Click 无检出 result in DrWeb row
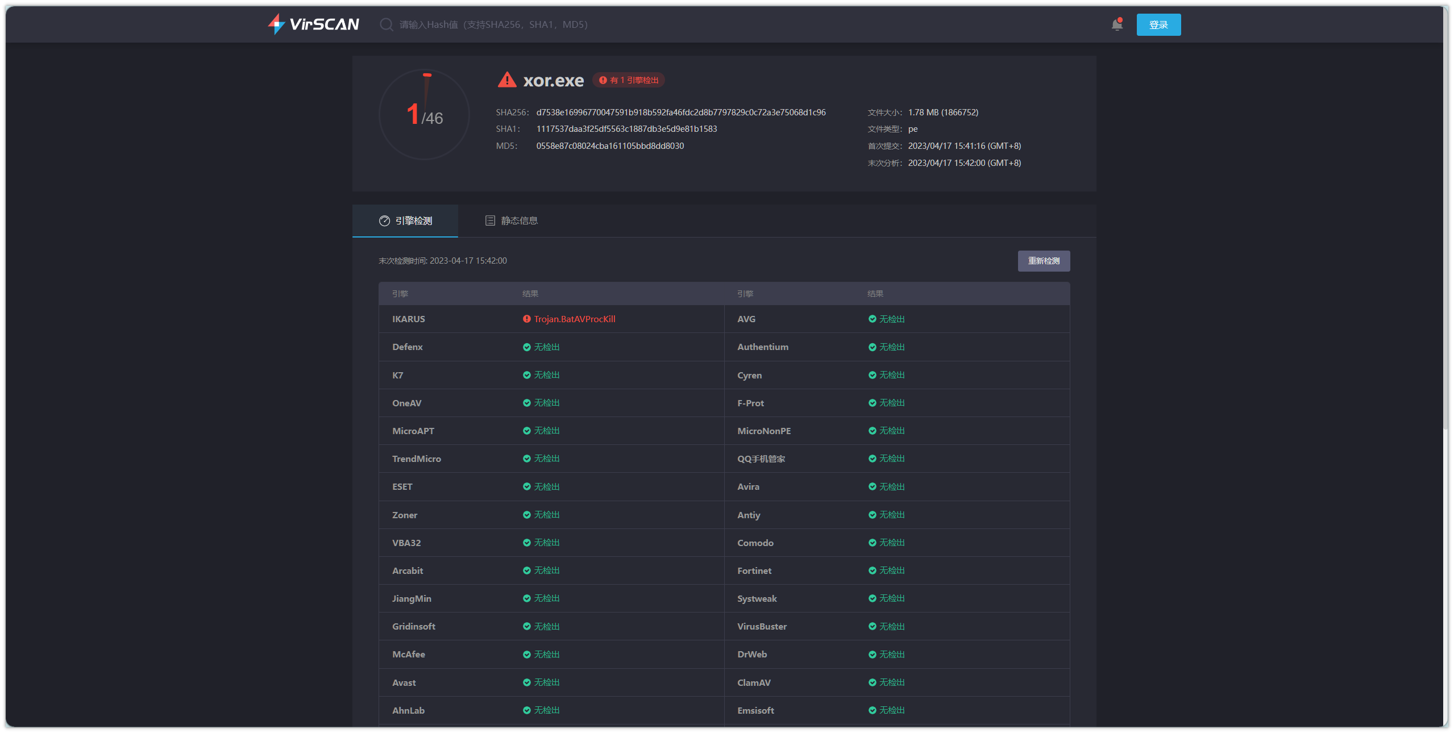This screenshot has width=1454, height=733. tap(892, 655)
